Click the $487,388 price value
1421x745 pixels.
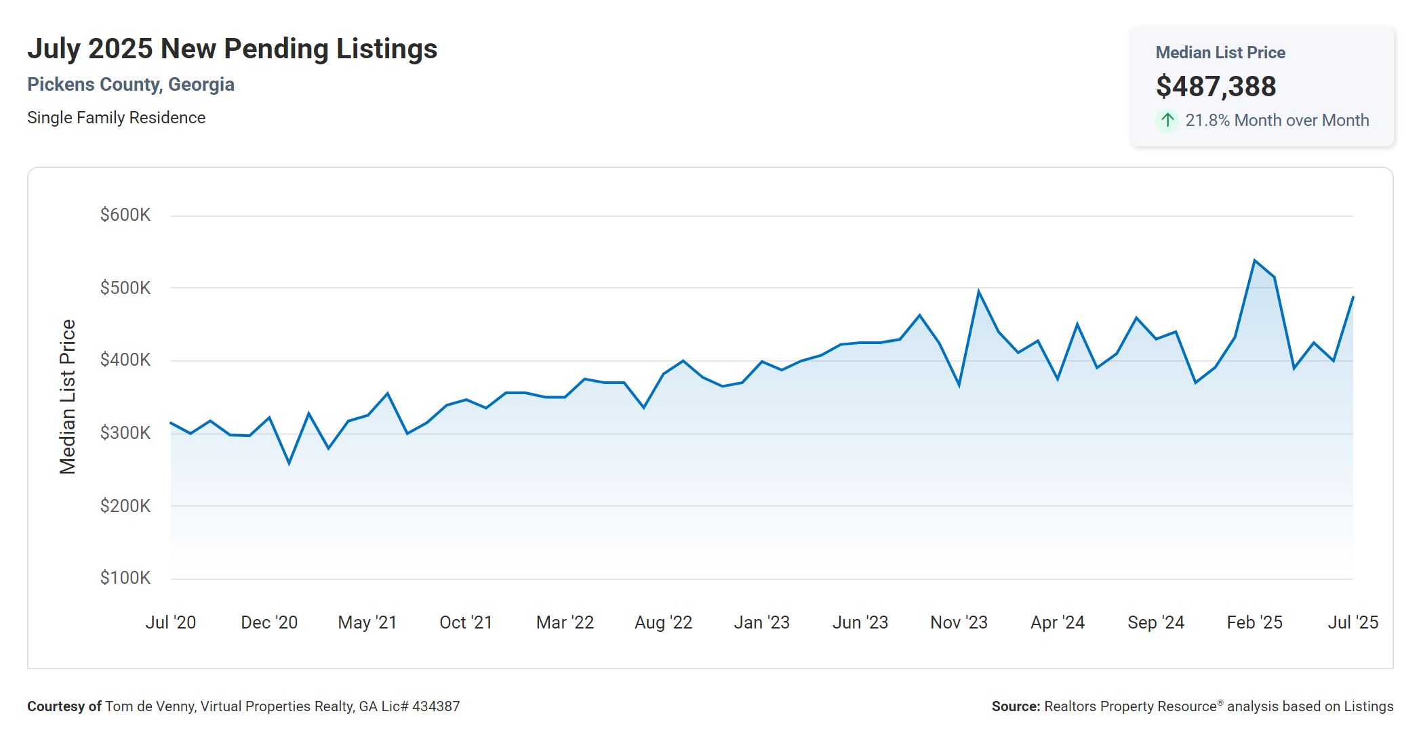[x=1216, y=86]
